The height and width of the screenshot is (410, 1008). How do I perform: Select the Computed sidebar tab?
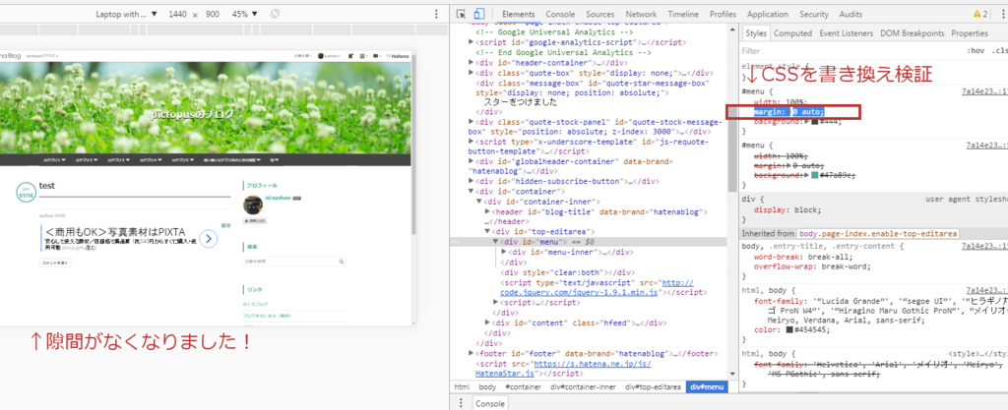792,33
